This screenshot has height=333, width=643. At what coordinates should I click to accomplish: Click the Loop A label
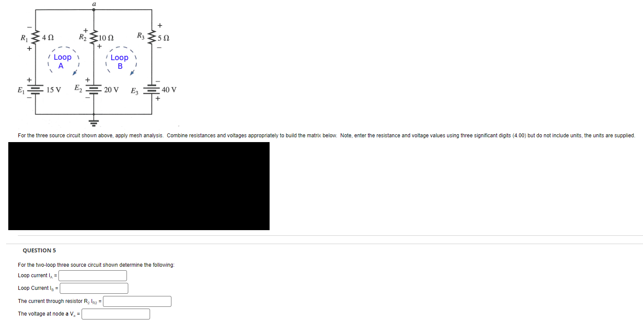click(62, 61)
